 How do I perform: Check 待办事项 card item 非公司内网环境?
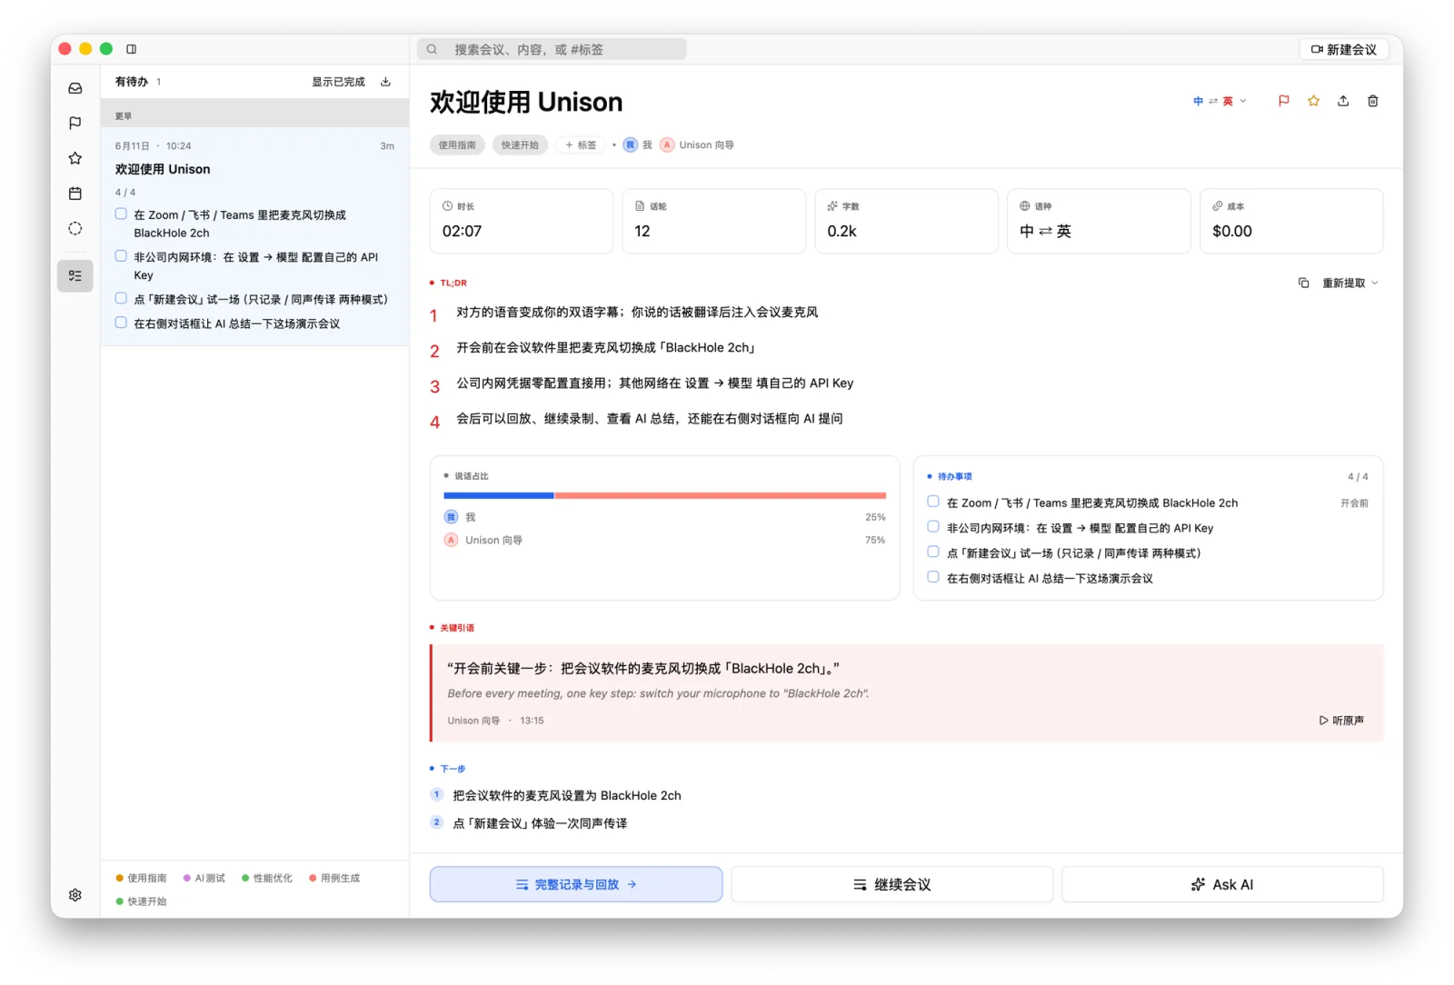pos(933,527)
